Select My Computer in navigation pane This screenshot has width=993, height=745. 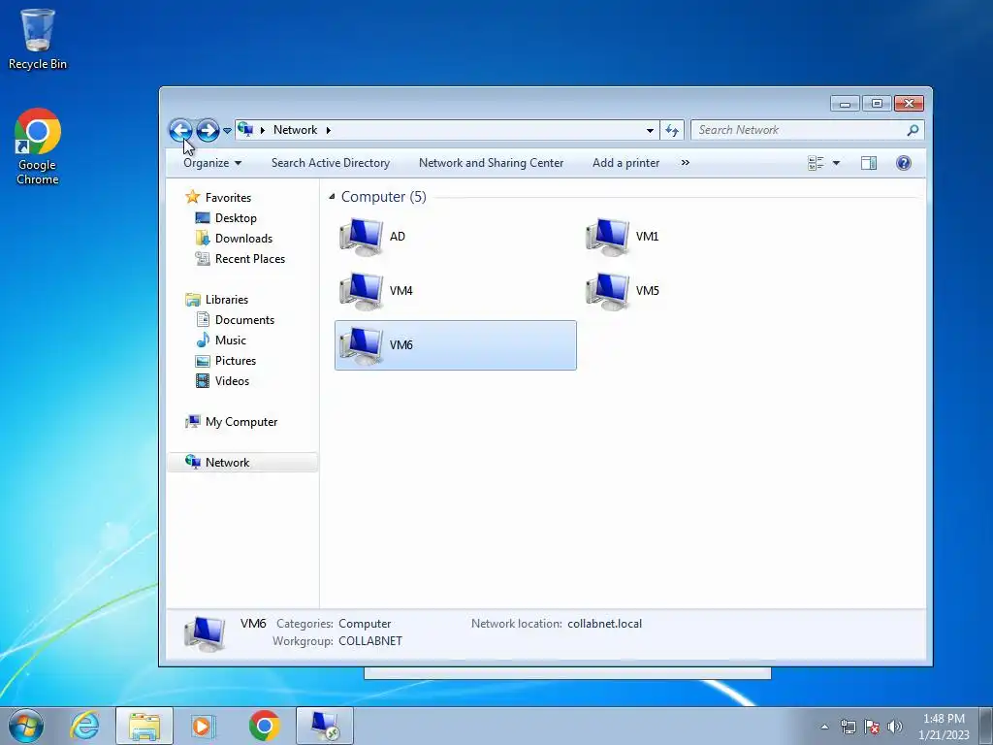coord(231,422)
